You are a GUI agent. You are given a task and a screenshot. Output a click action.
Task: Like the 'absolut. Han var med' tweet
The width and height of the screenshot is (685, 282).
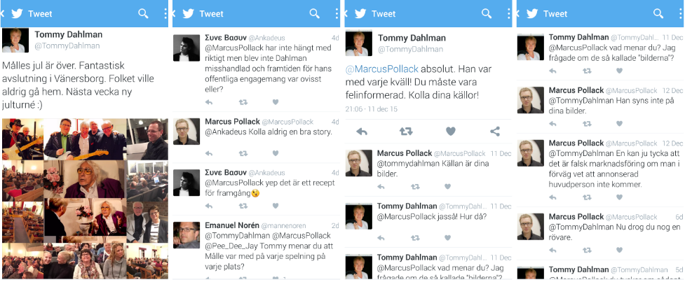coord(451,132)
